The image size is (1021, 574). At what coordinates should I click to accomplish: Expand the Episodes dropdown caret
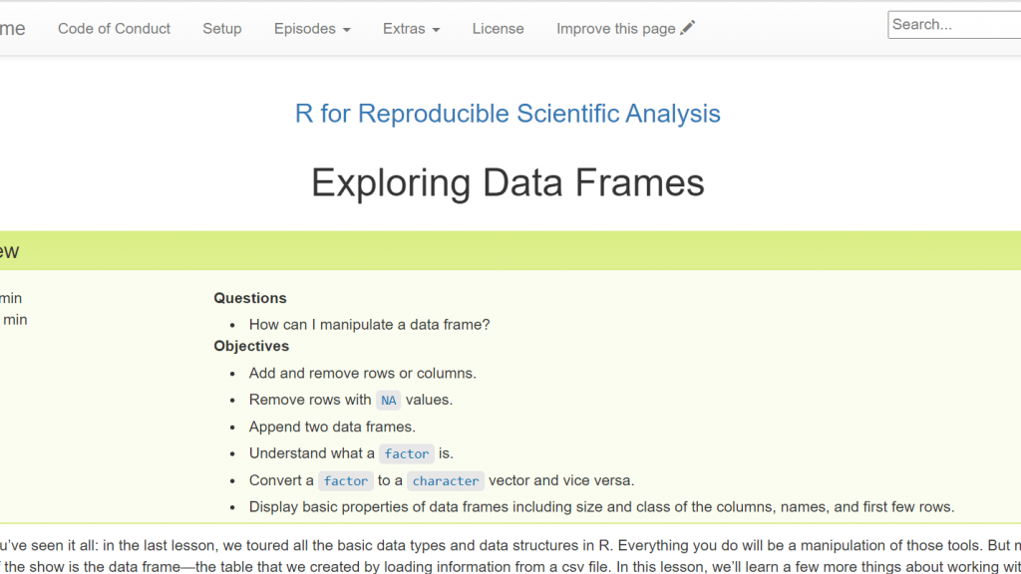[346, 30]
